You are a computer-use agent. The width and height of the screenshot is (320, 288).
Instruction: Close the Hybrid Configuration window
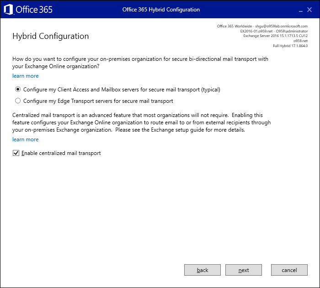pos(309,10)
